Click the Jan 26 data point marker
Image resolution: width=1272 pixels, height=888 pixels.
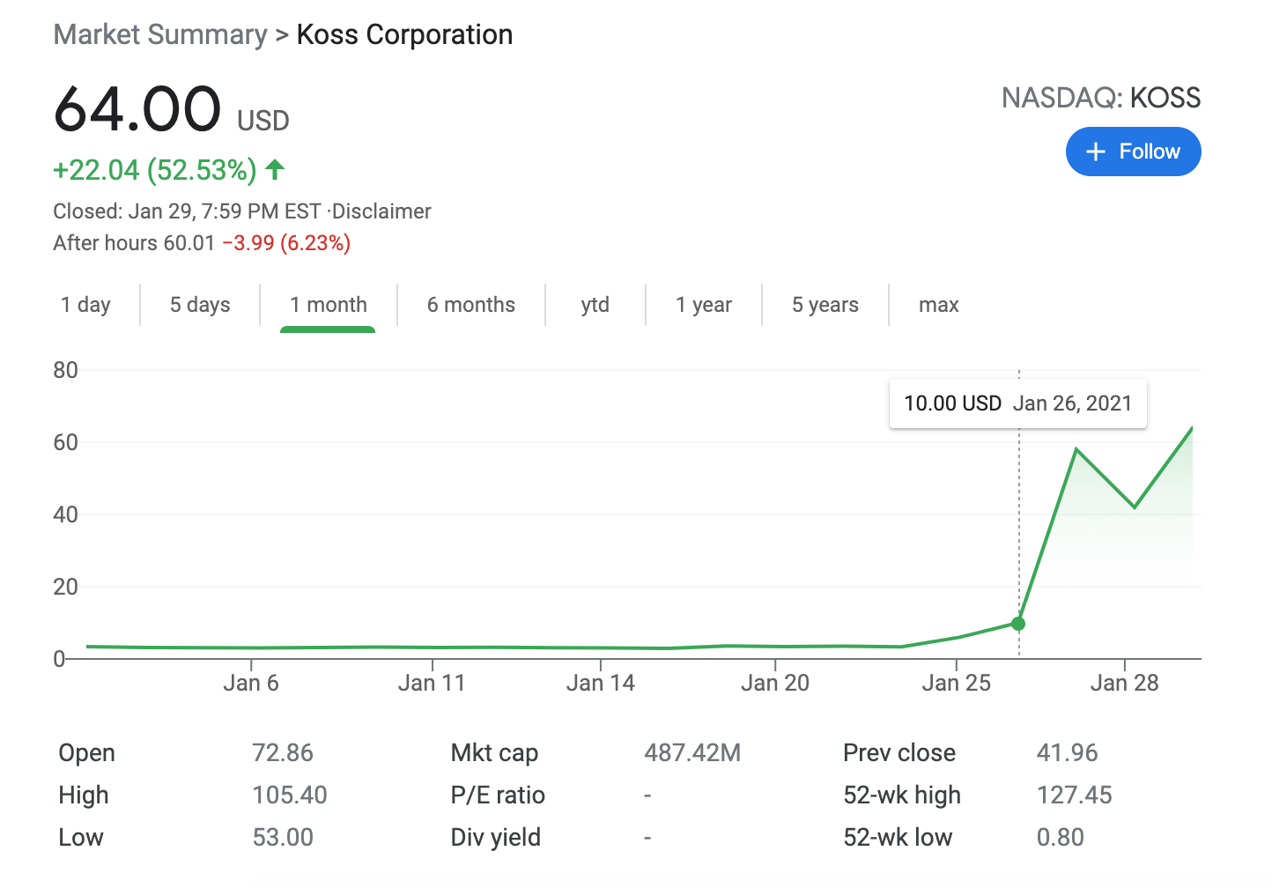1018,624
